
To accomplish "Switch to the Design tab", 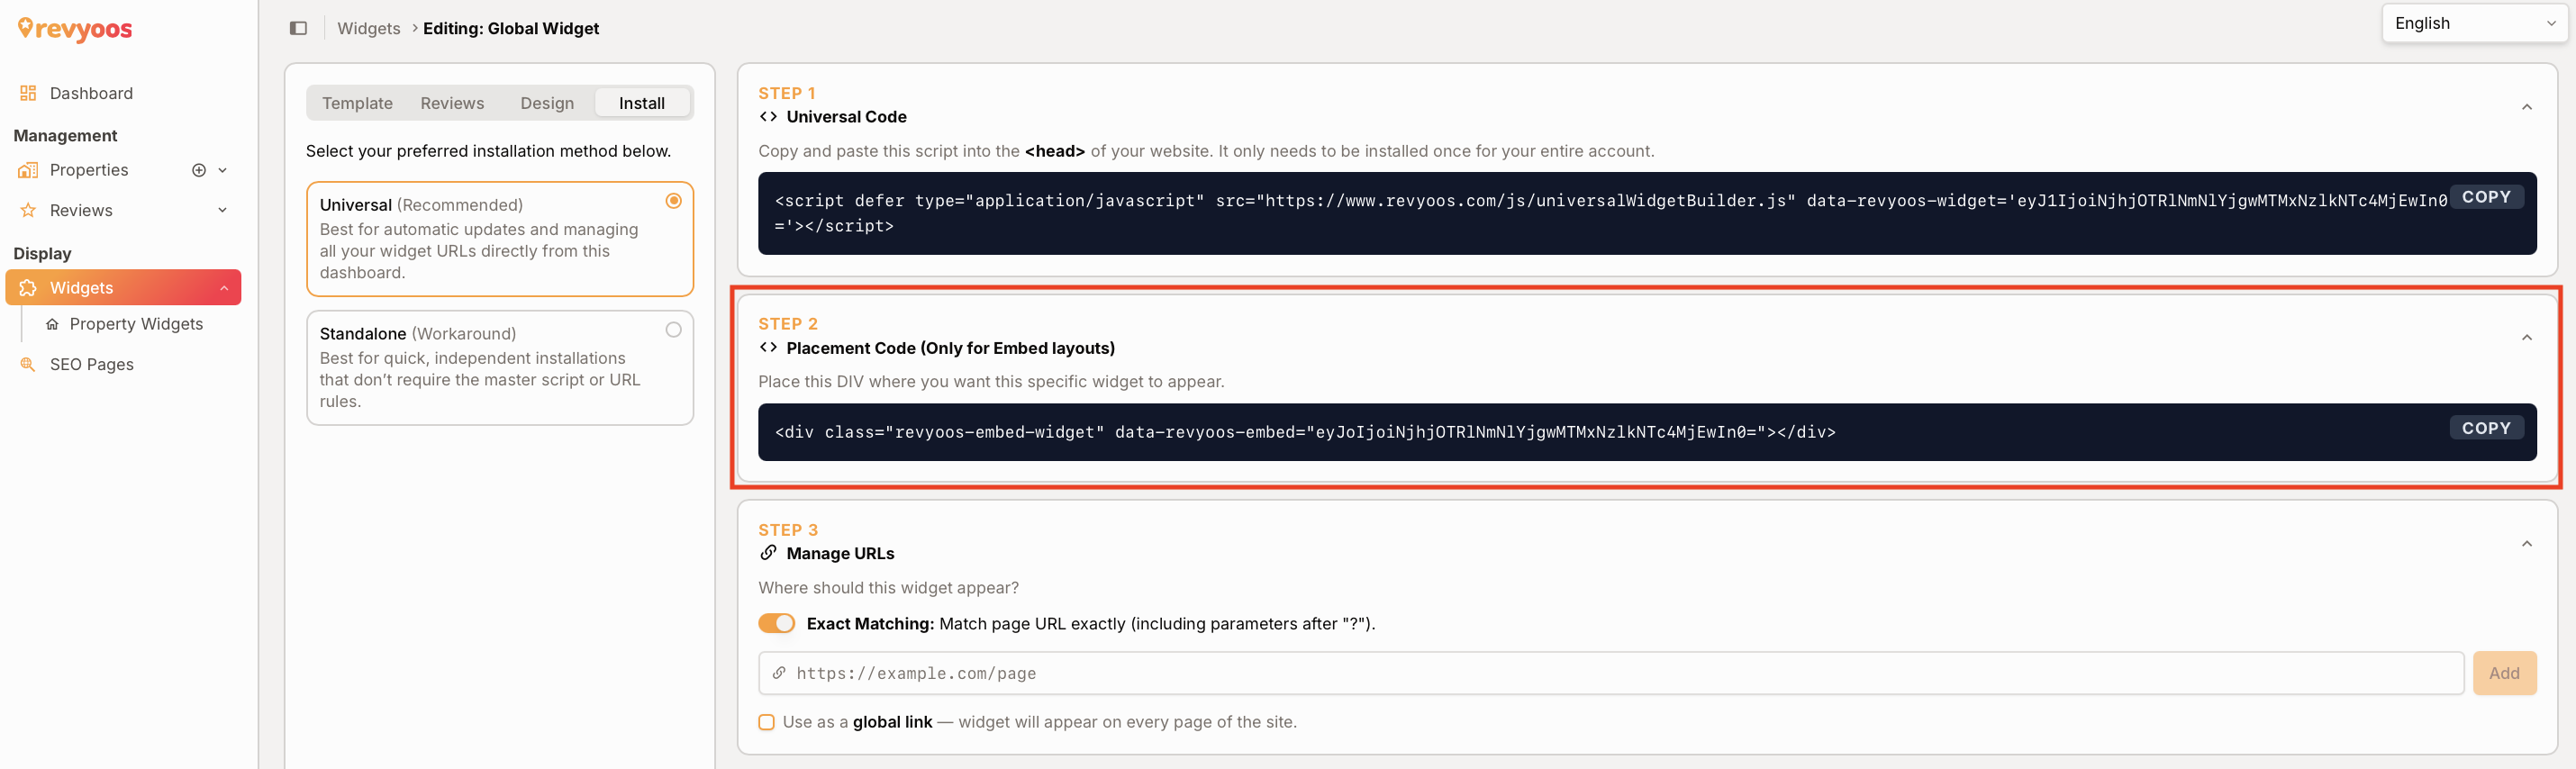I will pos(547,103).
